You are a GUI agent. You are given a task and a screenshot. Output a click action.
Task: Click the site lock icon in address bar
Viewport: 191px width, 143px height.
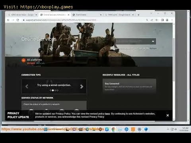pyautogui.click(x=23, y=20)
